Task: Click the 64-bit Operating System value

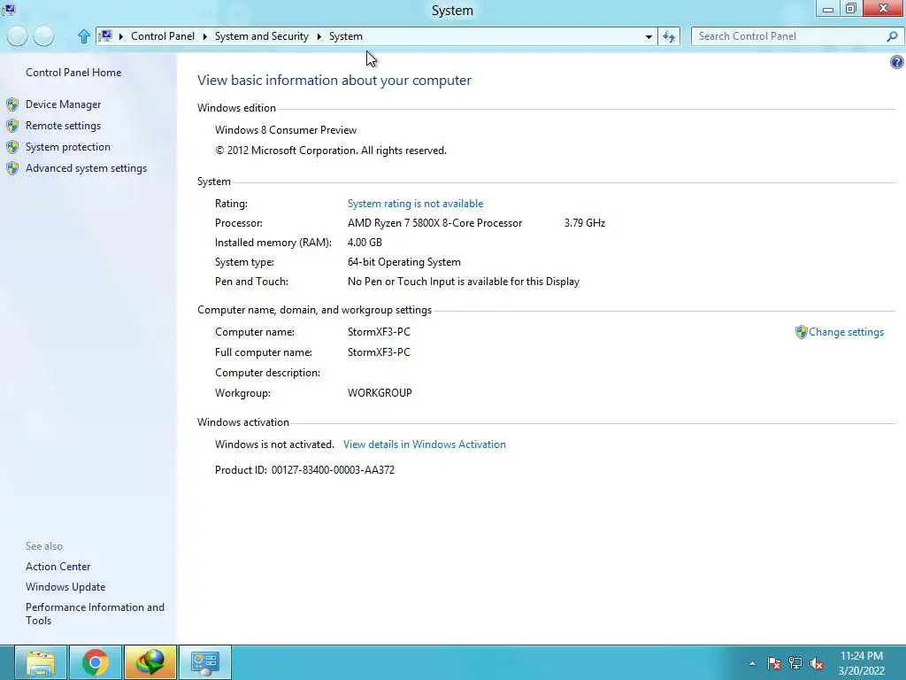Action: pyautogui.click(x=403, y=262)
